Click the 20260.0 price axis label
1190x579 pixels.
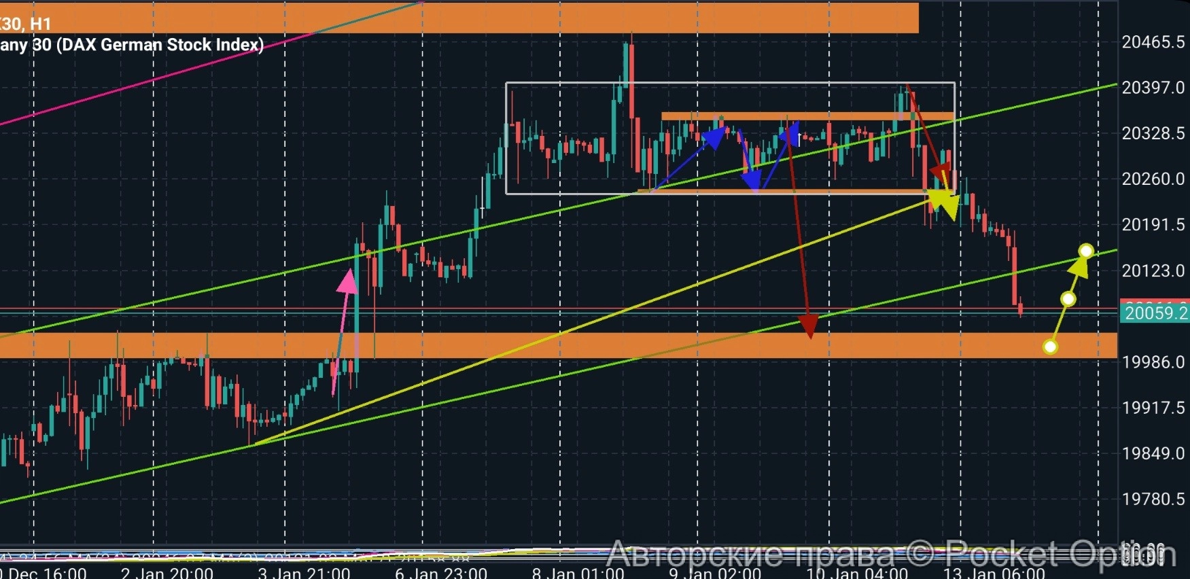pyautogui.click(x=1153, y=179)
